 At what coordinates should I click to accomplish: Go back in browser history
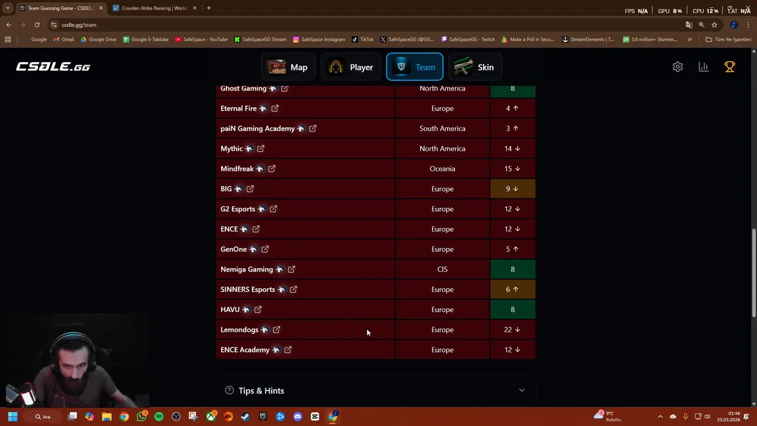click(x=8, y=25)
